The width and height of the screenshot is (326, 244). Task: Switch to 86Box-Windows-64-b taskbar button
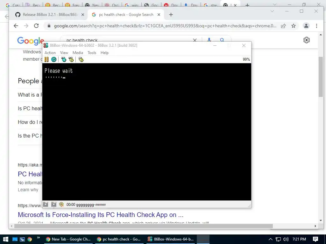pyautogui.click(x=171, y=239)
